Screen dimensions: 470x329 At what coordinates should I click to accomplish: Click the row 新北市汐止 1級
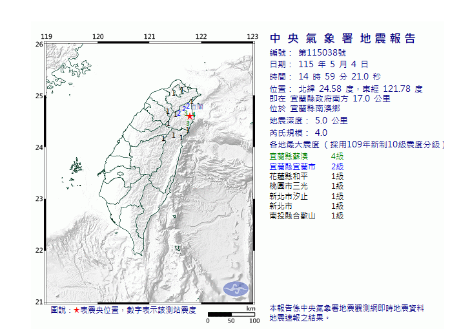[306, 196]
